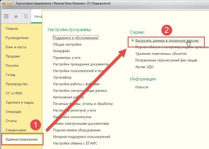
Task: Open Настройка колонтитулов
Action: click(x=72, y=117)
